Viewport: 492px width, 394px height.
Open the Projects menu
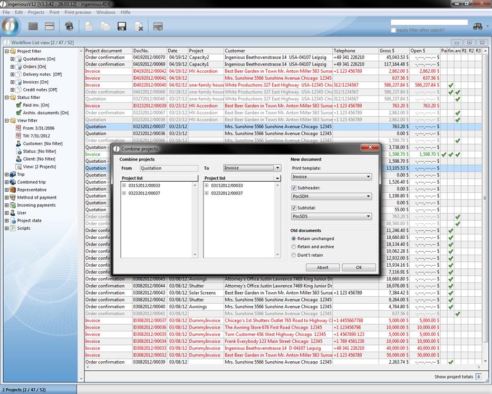click(x=36, y=12)
